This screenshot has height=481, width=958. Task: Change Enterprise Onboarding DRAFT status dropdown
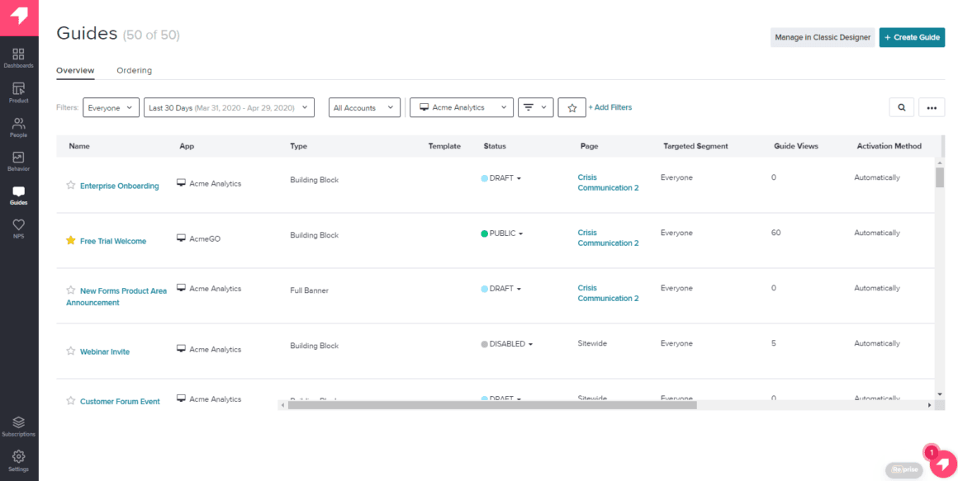[501, 178]
